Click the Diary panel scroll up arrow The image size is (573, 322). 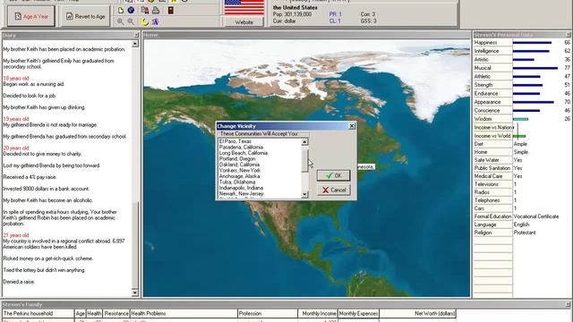(x=135, y=44)
